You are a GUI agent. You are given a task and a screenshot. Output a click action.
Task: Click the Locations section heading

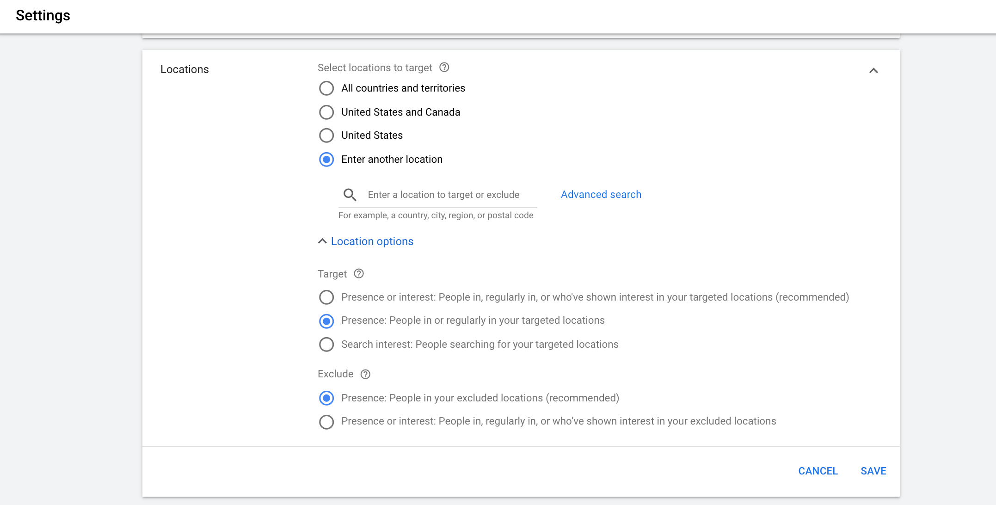pyautogui.click(x=184, y=69)
